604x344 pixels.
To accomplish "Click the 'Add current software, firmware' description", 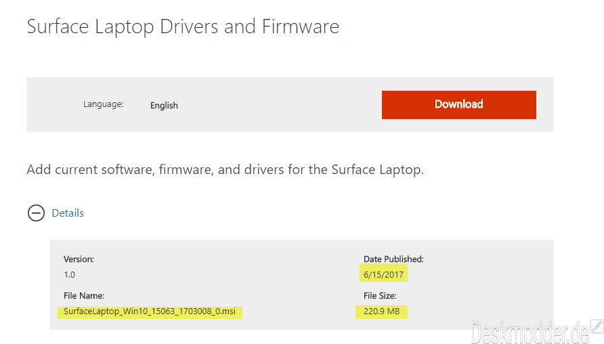I will [x=225, y=170].
